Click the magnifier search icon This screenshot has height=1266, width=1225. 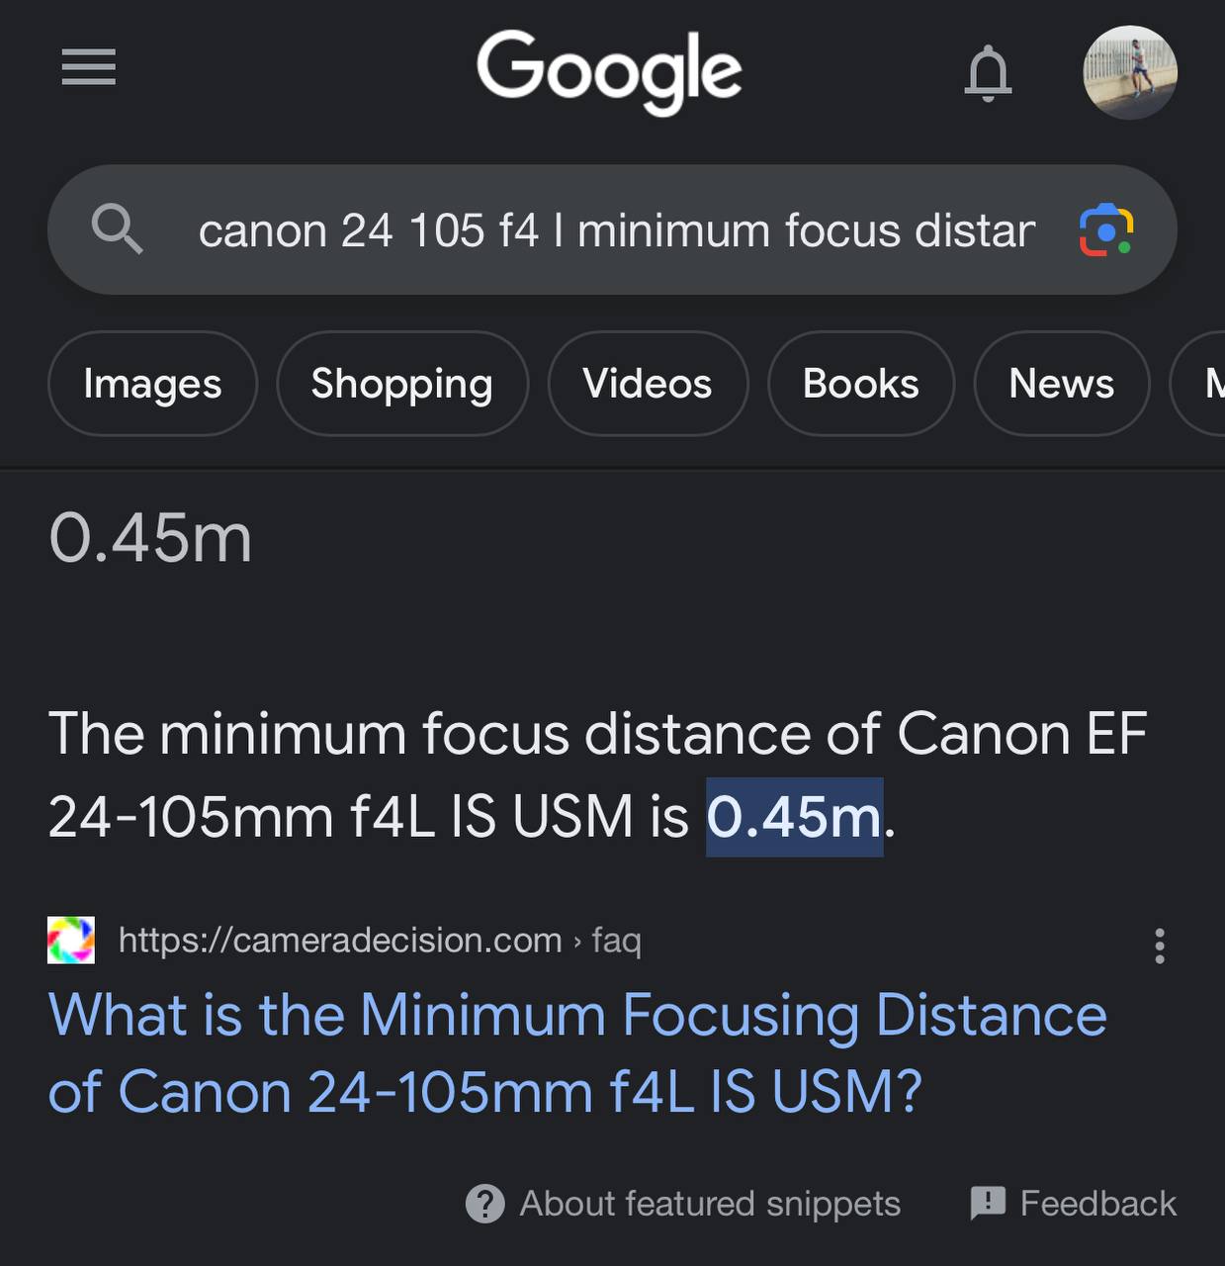coord(117,229)
